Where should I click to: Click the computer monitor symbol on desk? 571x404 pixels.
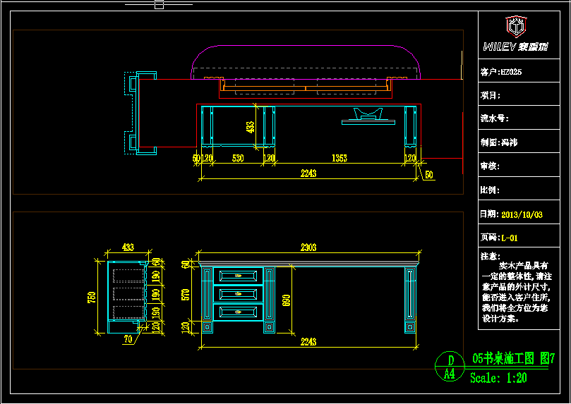pos(367,116)
